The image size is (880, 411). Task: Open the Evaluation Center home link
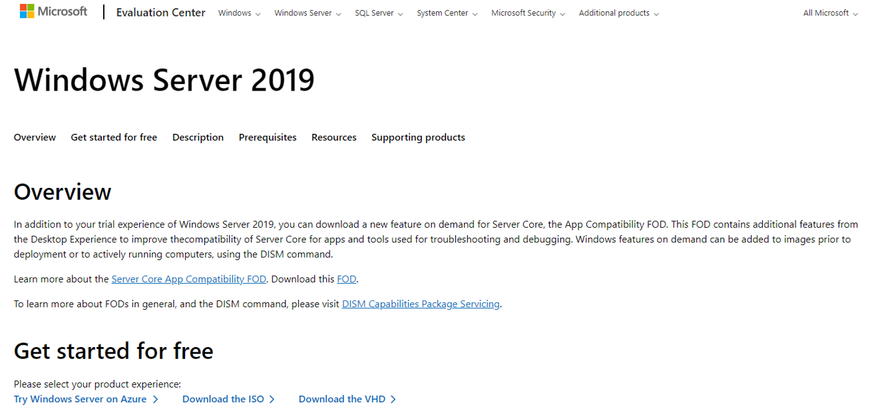[160, 13]
